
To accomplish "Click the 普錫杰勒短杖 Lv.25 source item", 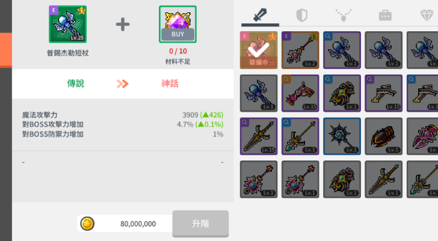I will 67,24.
